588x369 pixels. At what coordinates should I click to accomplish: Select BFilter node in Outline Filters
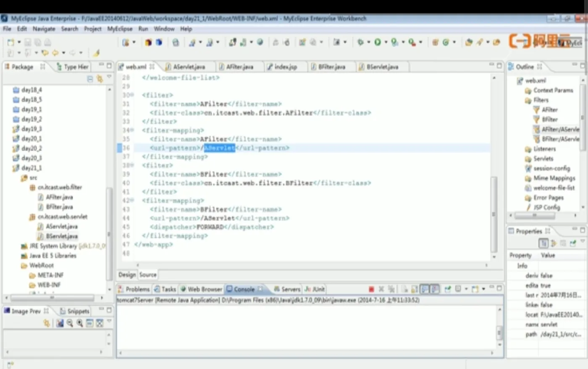coord(546,120)
